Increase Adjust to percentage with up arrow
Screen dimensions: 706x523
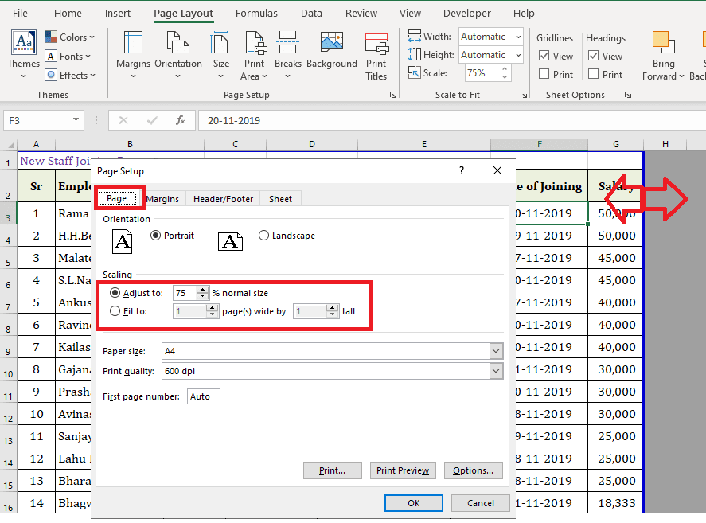coord(203,289)
